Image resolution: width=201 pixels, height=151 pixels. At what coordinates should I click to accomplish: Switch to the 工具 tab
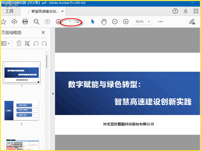coord(9,11)
